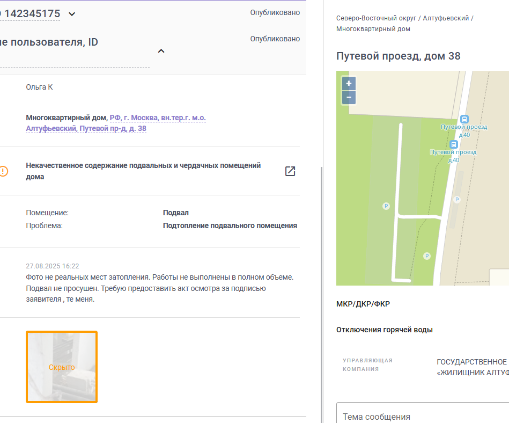Click the МКР/ДКР/ФКР section heading
509x423 pixels.
pos(363,304)
